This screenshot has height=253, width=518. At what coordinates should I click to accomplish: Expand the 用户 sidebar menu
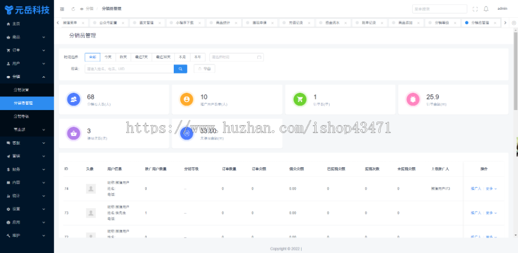click(x=26, y=63)
